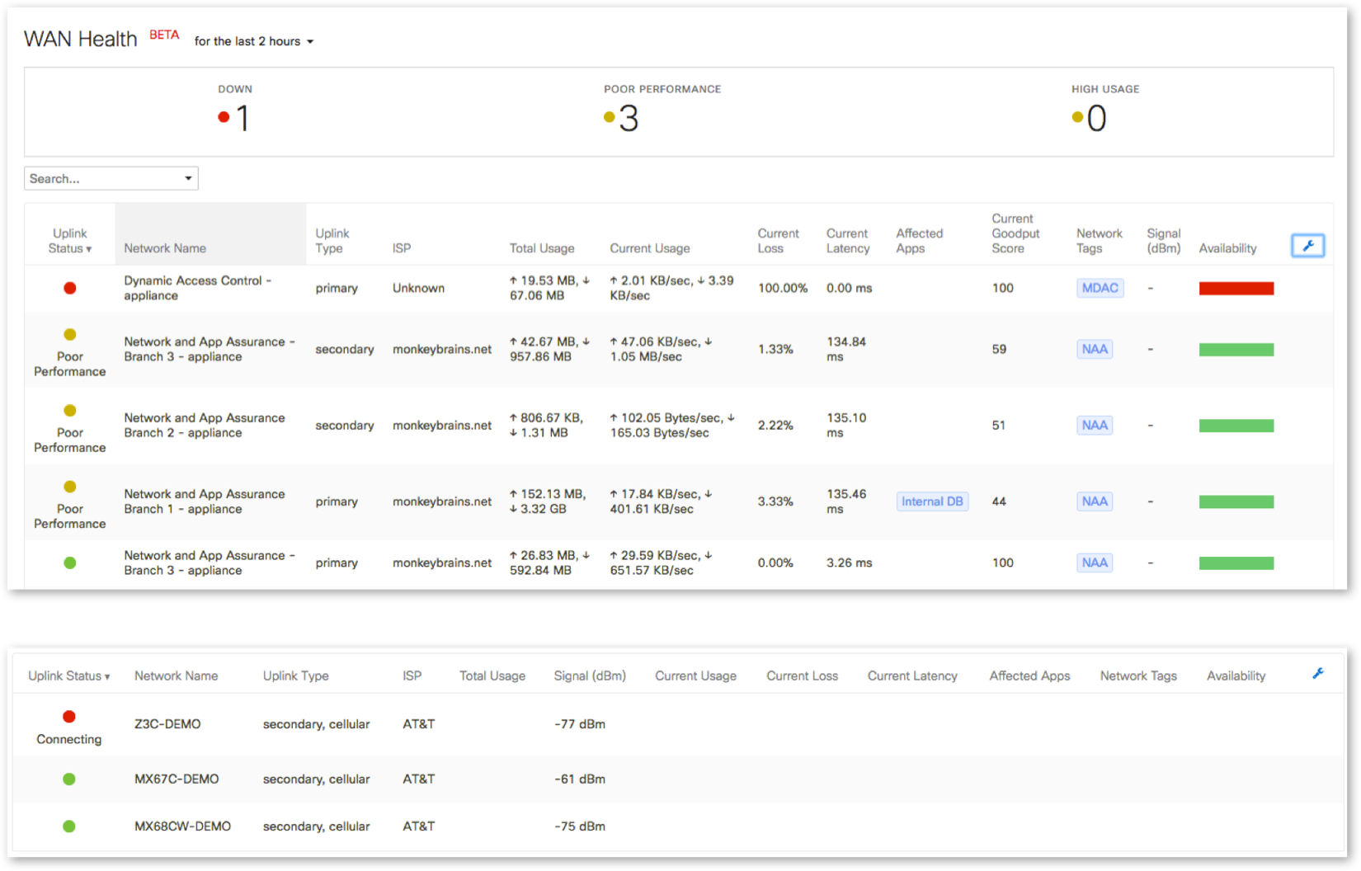Open the column settings wrench in the top table
This screenshot has width=1361, height=871.
1307,246
